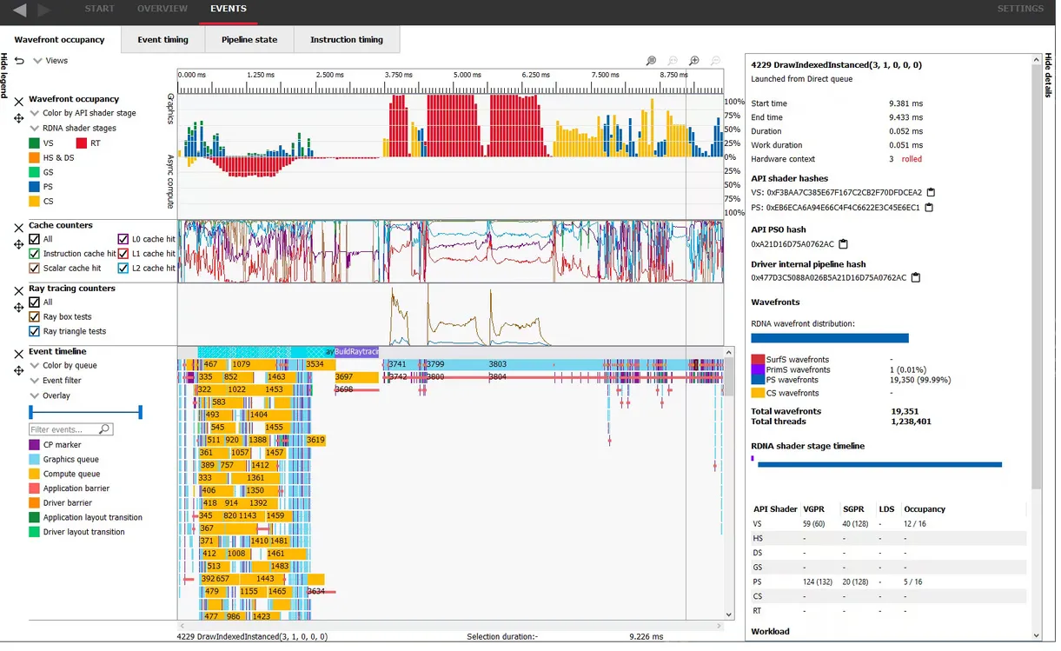Screen dimensions: 1061x651
Task: Click the Hide legend side button
Action: [4, 76]
